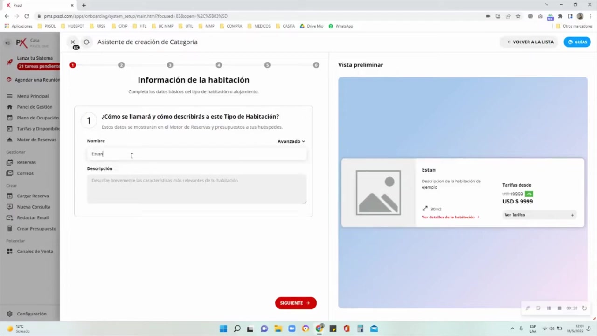The width and height of the screenshot is (597, 336).
Task: Open the Configuración settings
Action: coord(31,314)
